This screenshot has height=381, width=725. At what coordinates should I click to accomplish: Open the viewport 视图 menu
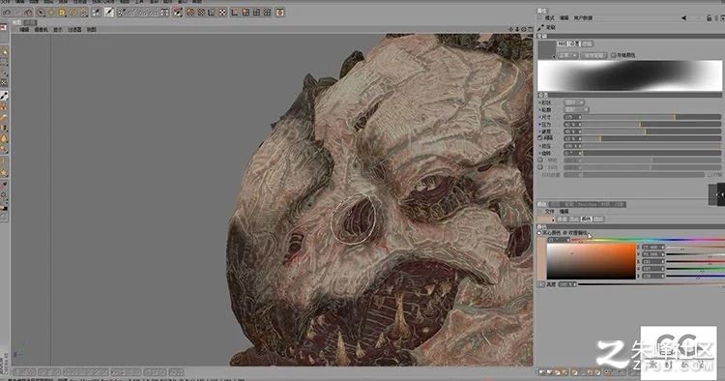point(92,30)
